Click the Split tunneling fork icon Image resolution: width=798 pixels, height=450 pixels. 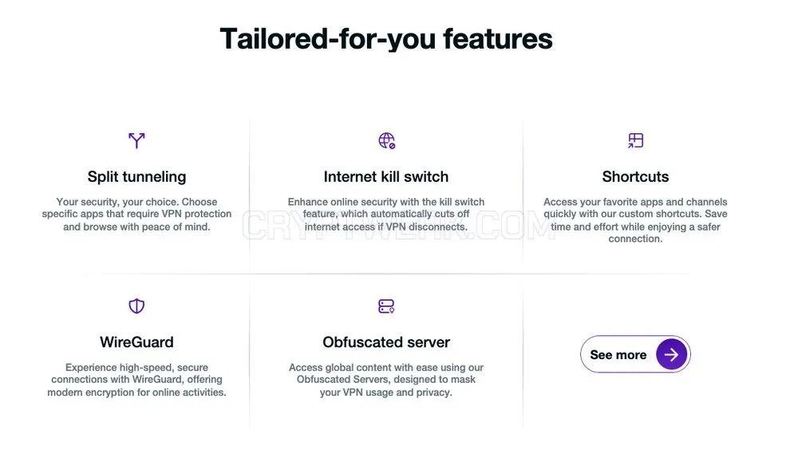point(136,140)
